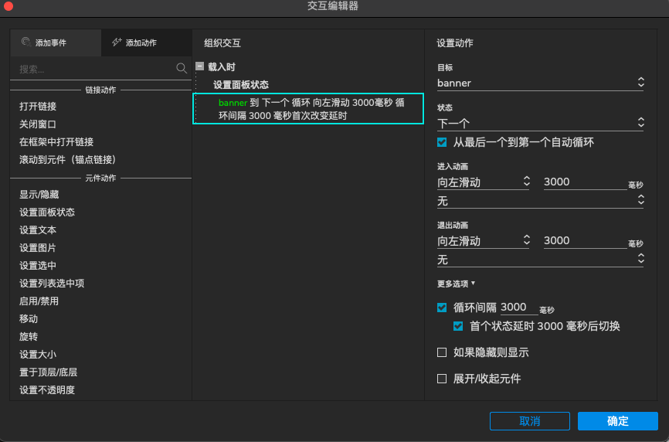Select the 关闭窗口 action
Screen dimensions: 669x442
pos(38,124)
